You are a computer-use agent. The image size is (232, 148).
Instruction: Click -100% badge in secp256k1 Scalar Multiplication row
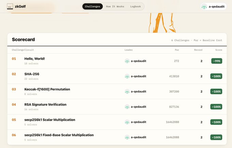point(216,122)
